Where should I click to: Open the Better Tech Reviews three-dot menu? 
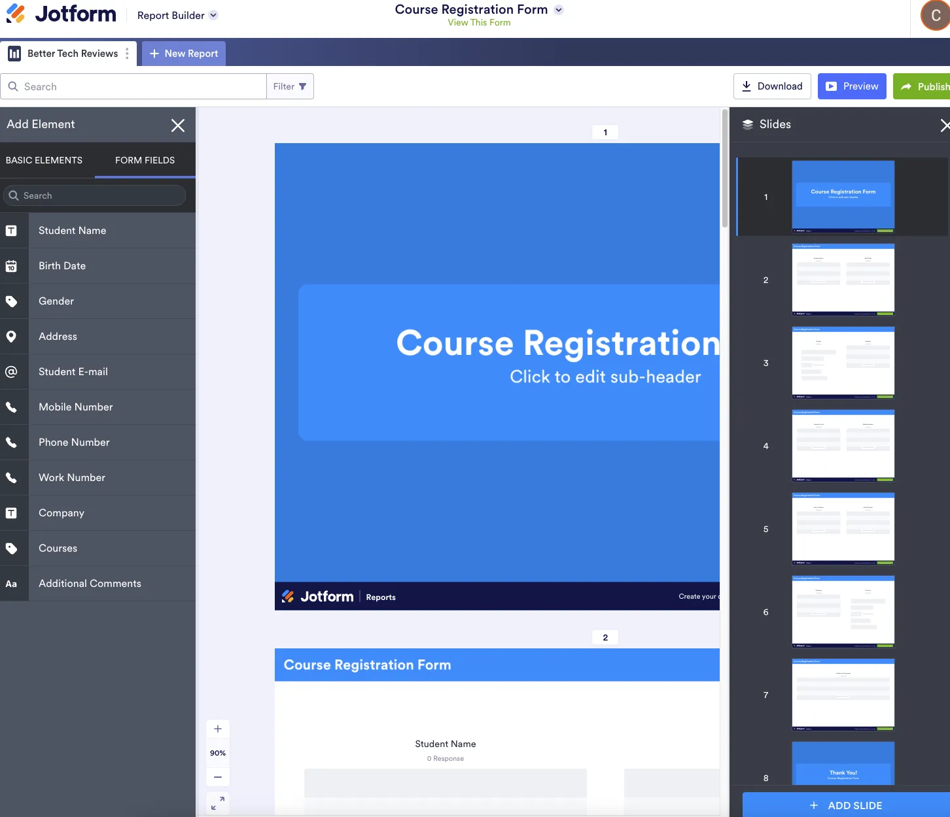pyautogui.click(x=127, y=54)
